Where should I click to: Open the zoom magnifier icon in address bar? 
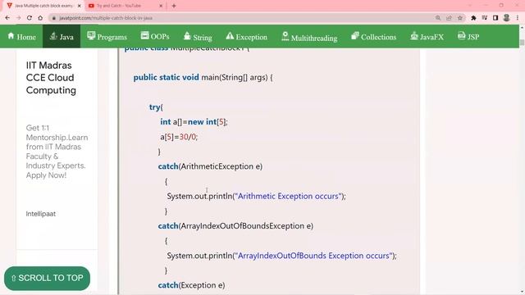[438, 18]
